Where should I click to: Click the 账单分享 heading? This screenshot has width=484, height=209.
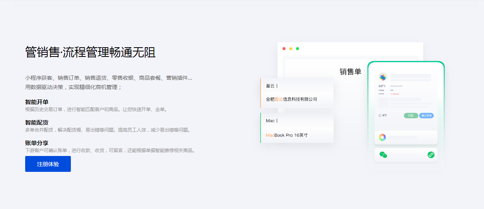(x=37, y=143)
